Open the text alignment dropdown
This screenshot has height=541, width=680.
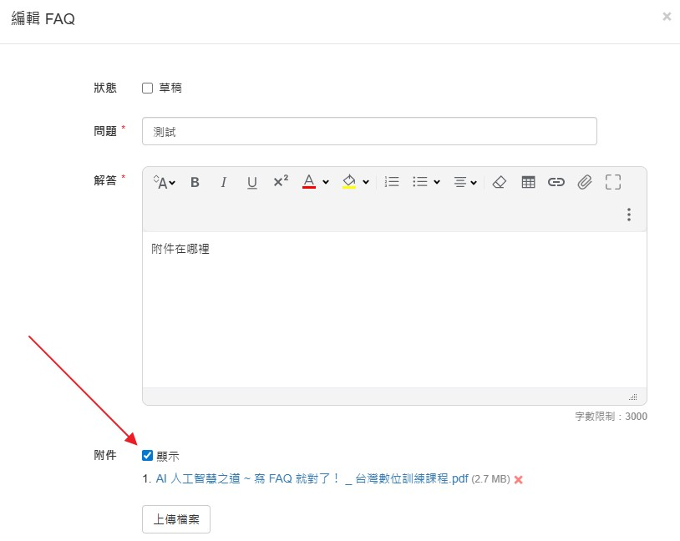465,182
